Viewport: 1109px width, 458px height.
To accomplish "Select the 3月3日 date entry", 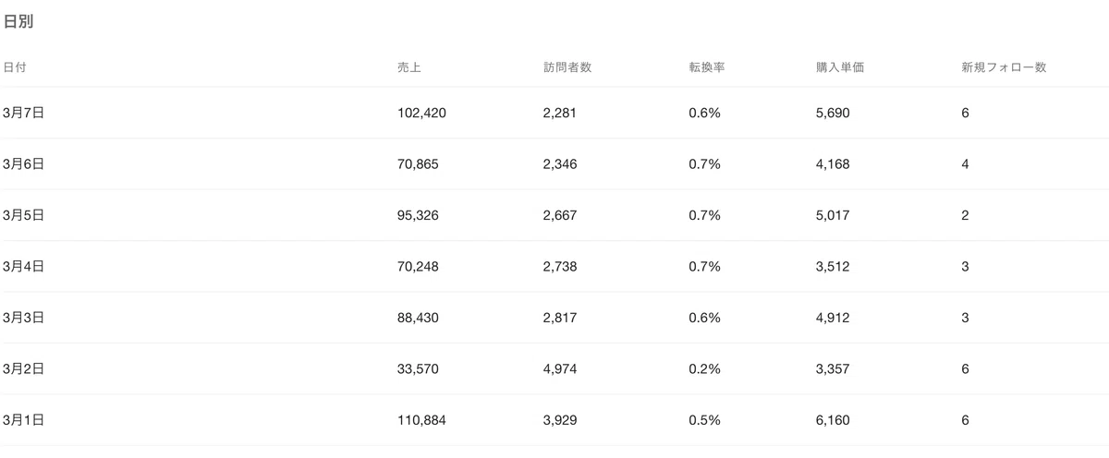I will [x=24, y=318].
